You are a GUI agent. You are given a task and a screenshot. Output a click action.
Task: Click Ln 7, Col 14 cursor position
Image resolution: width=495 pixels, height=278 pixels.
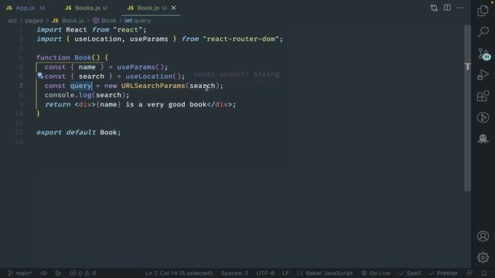point(179,273)
